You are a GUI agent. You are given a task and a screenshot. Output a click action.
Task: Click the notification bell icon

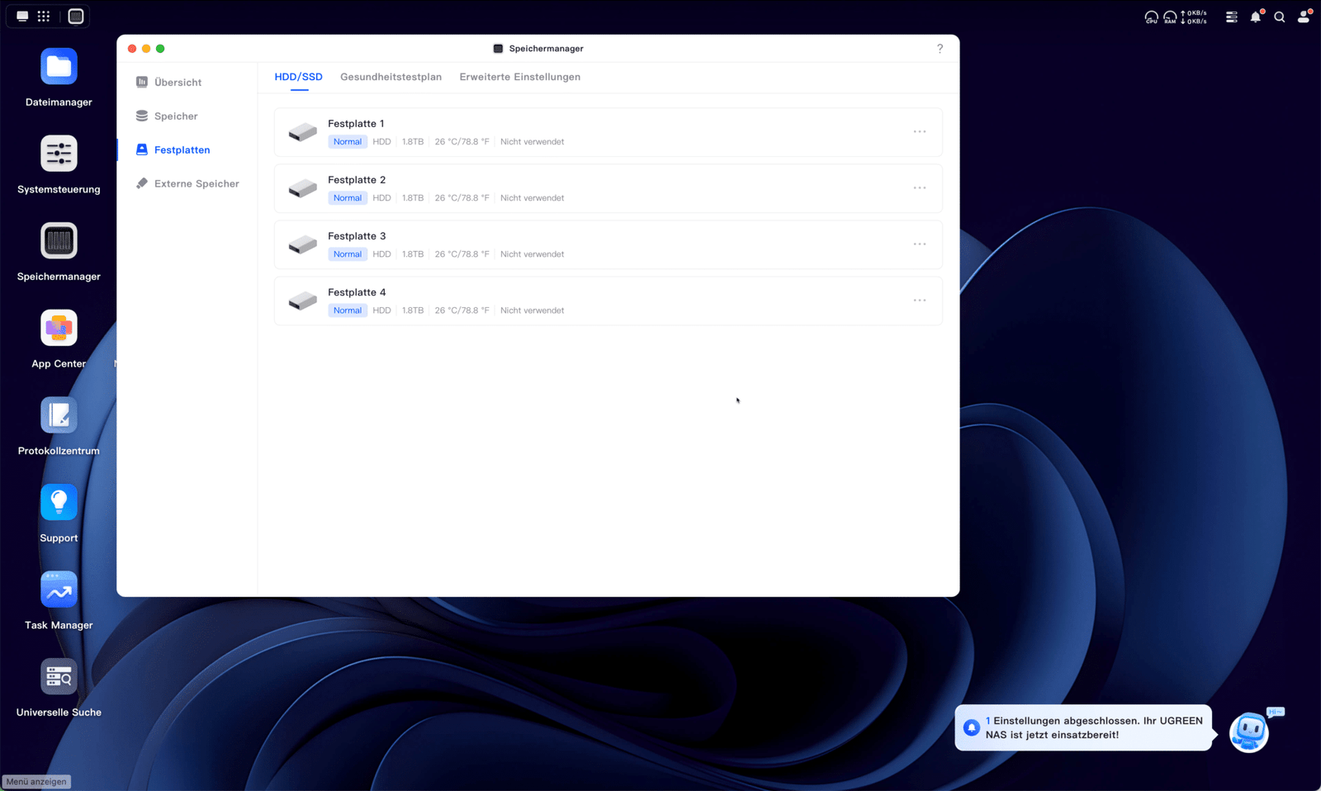(1255, 17)
